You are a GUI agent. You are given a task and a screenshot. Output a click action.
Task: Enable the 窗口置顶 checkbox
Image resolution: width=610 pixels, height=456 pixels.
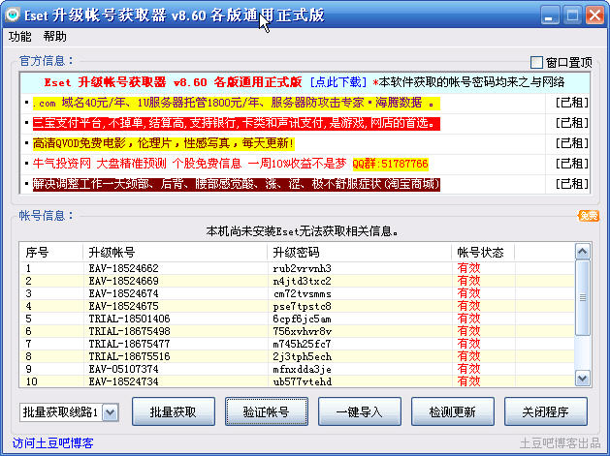click(537, 62)
